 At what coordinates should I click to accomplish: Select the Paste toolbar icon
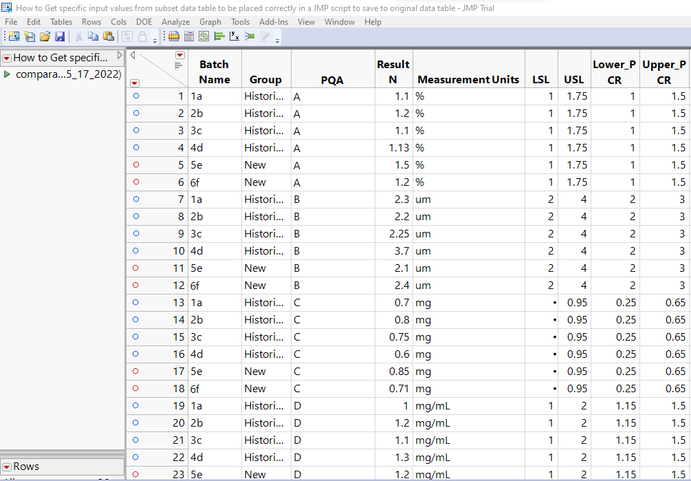pyautogui.click(x=110, y=36)
